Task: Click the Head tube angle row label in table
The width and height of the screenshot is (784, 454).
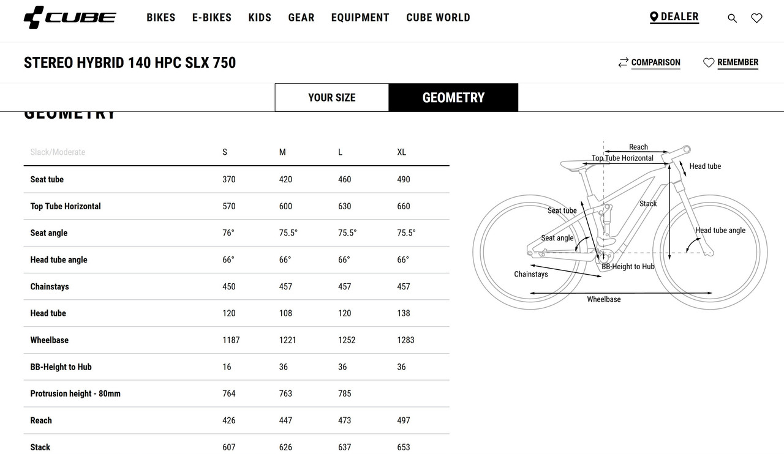Action: tap(59, 259)
